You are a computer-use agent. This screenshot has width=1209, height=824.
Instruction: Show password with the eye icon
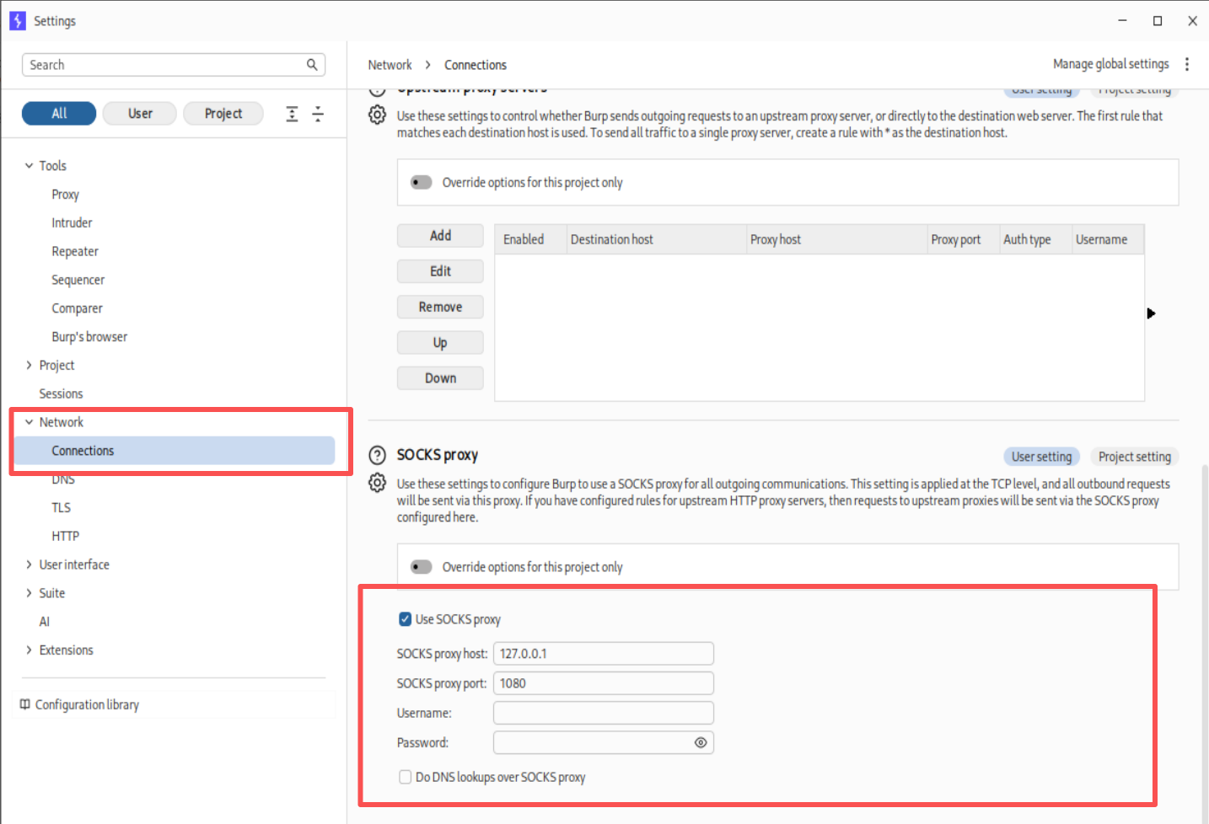700,742
